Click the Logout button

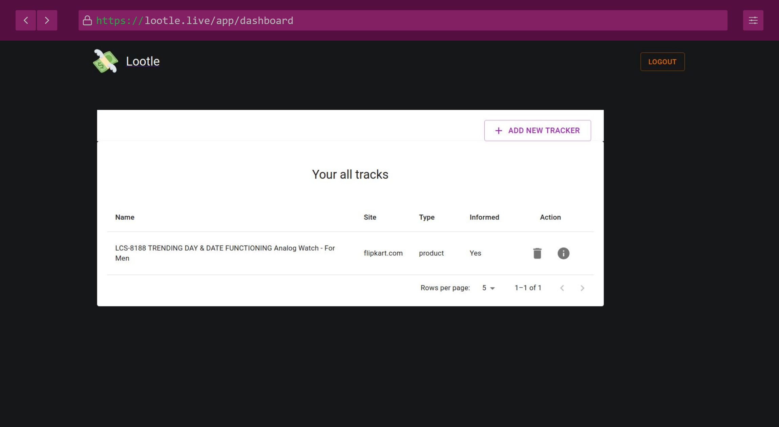[662, 62]
